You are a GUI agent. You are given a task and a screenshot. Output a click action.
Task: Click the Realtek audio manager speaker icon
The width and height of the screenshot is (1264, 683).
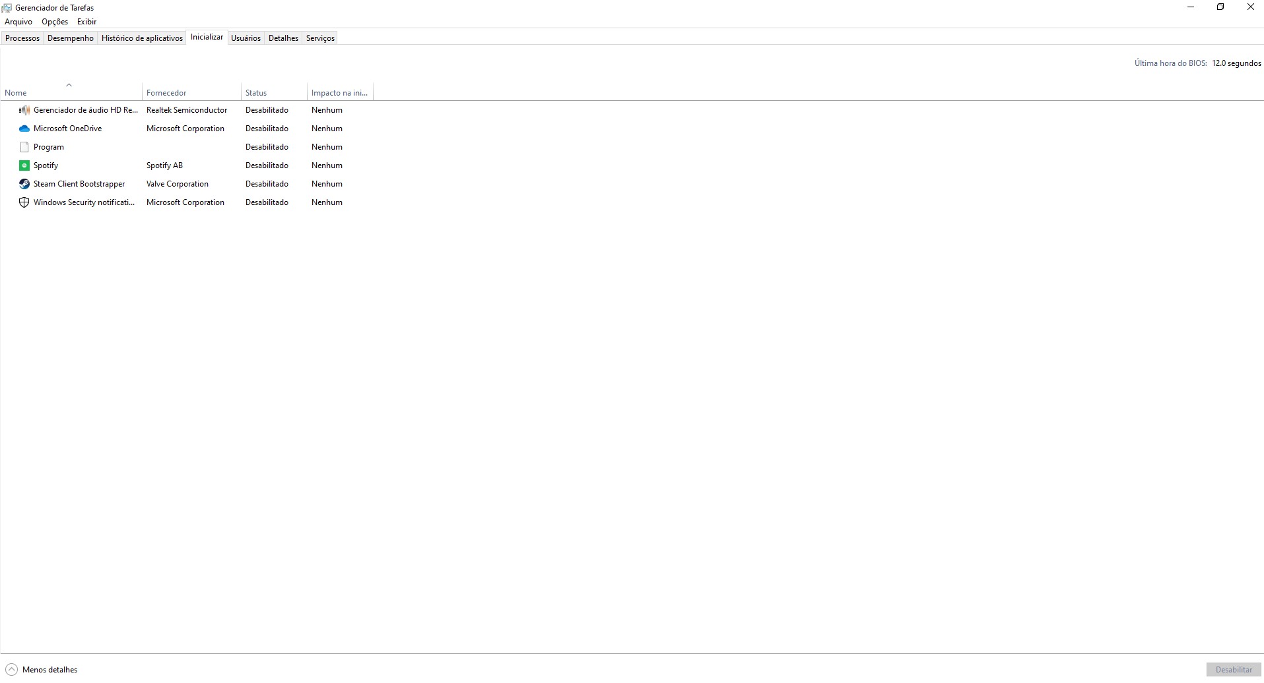click(x=24, y=110)
